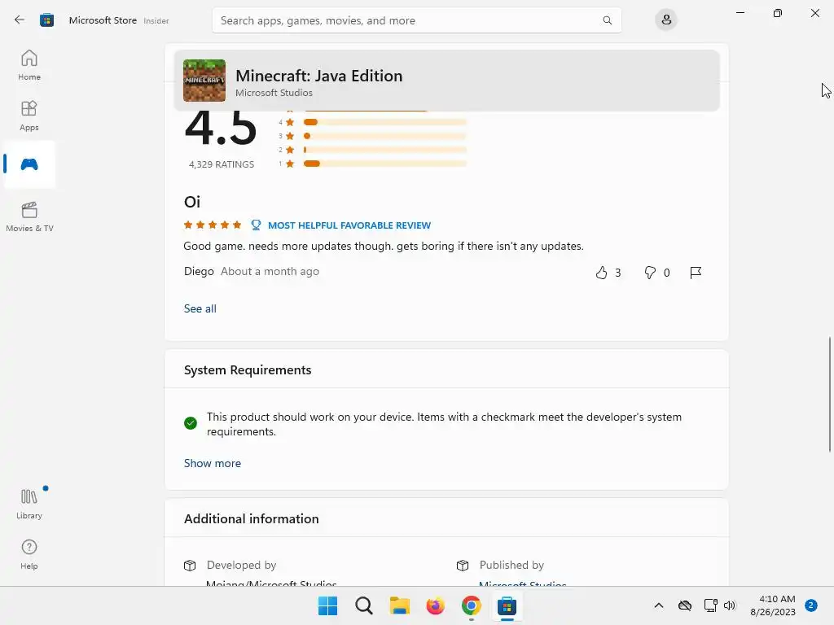Click the search magnifier icon
The width and height of the screenshot is (834, 625).
(x=607, y=20)
